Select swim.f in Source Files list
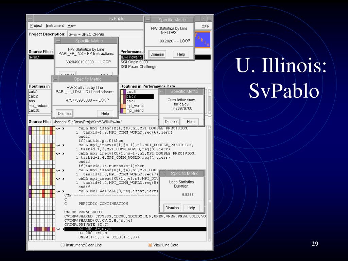The height and width of the screenshot is (261, 348). [x=41, y=57]
